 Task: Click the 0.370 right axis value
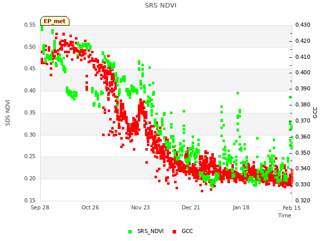(303, 120)
